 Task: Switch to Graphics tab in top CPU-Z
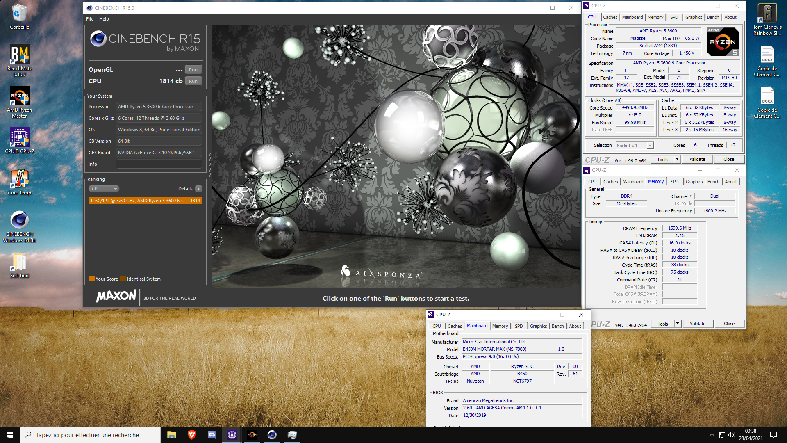click(x=694, y=17)
